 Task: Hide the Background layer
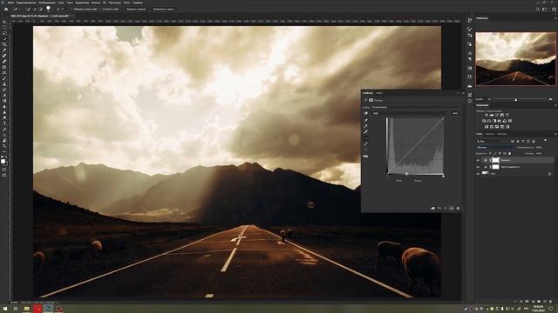pyautogui.click(x=478, y=174)
